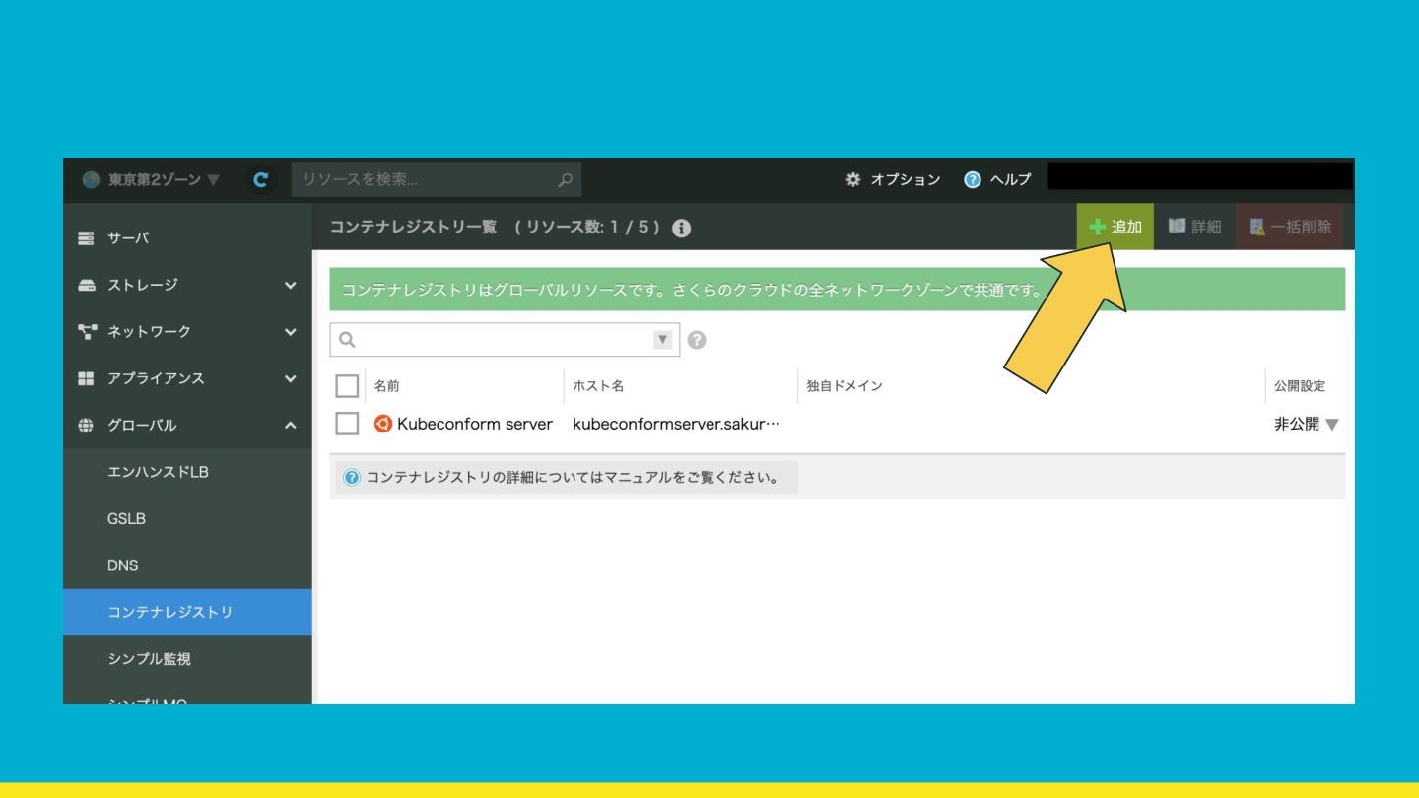Click the kubeconformserver.sakur… host name

pyautogui.click(x=676, y=424)
